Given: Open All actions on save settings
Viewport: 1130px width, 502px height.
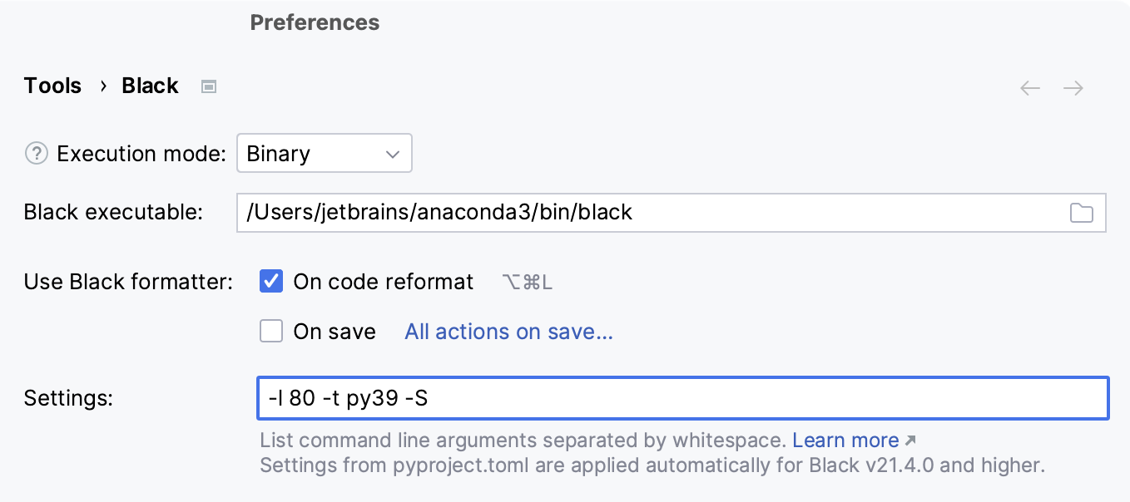Looking at the screenshot, I should [508, 331].
